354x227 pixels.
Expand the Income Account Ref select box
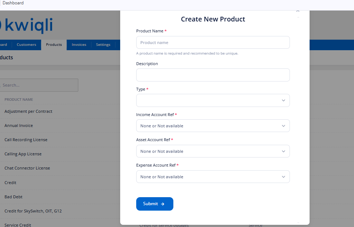point(213,126)
